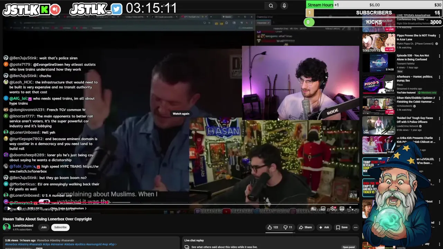443x249 pixels.
Task: Save the video with the bookmark button
Action: [342, 227]
